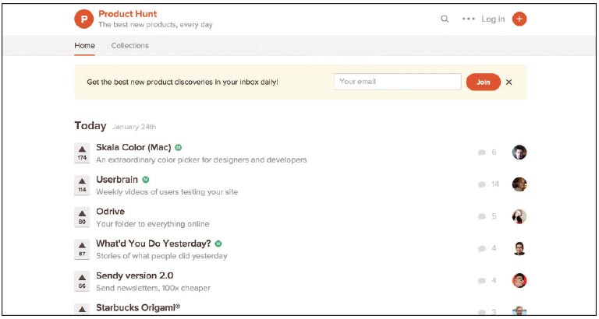599x319 pixels.
Task: Upvote Userbrain with 114 votes
Action: tap(82, 185)
